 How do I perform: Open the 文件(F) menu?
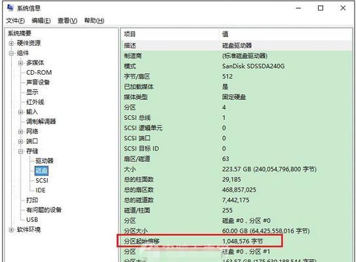click(16, 21)
